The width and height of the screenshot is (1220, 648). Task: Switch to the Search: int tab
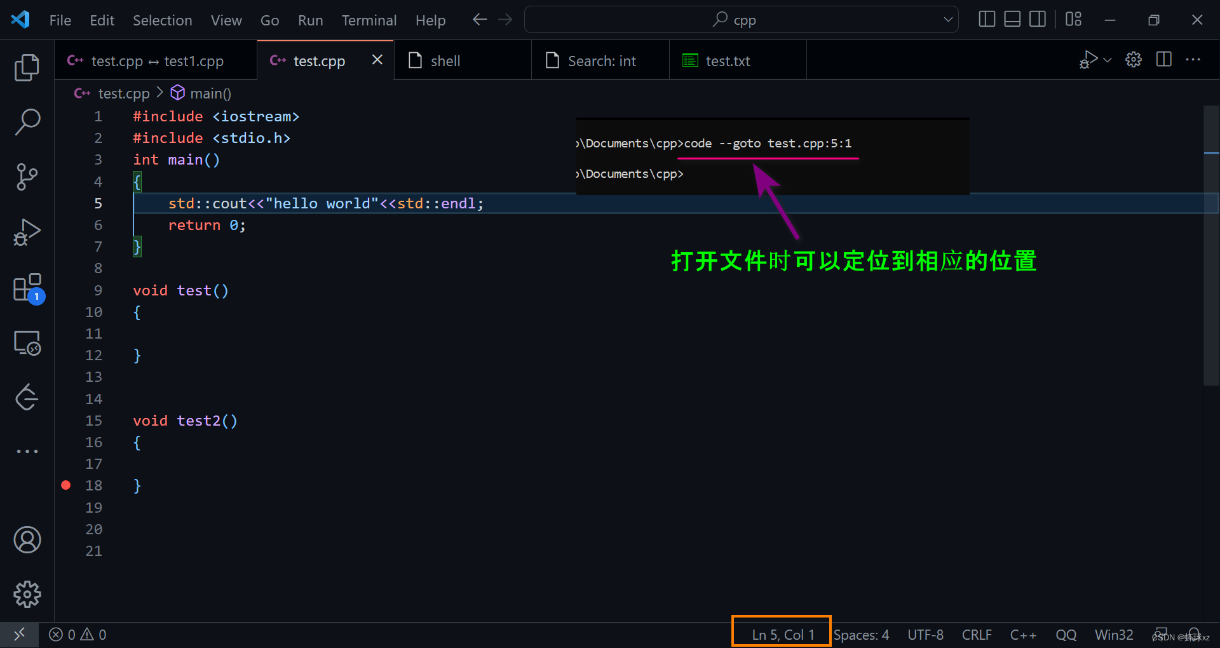point(600,60)
